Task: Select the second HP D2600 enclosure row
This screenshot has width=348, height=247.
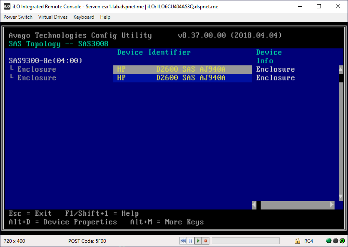Action: (182, 78)
